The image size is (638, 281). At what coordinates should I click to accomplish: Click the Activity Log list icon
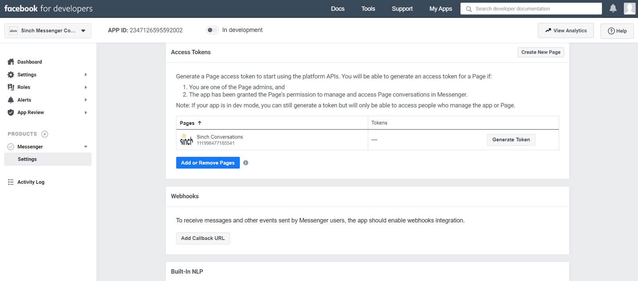coord(11,182)
